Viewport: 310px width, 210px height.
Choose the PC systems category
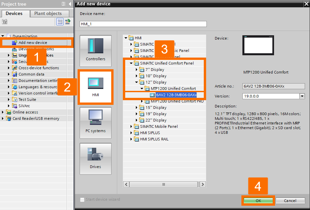(x=96, y=123)
